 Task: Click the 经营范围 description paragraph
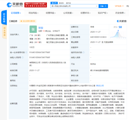pos(77,103)
